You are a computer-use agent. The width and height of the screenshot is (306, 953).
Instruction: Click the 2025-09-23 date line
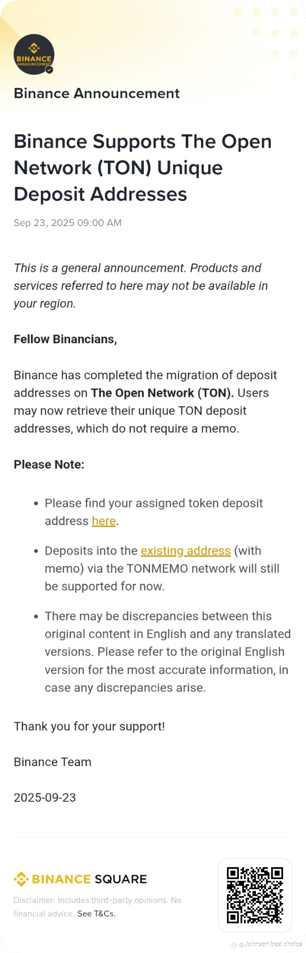[x=45, y=798]
